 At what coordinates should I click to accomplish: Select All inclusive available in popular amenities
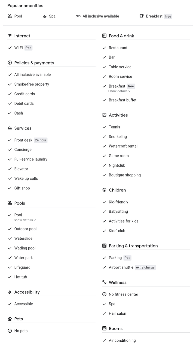(x=97, y=16)
